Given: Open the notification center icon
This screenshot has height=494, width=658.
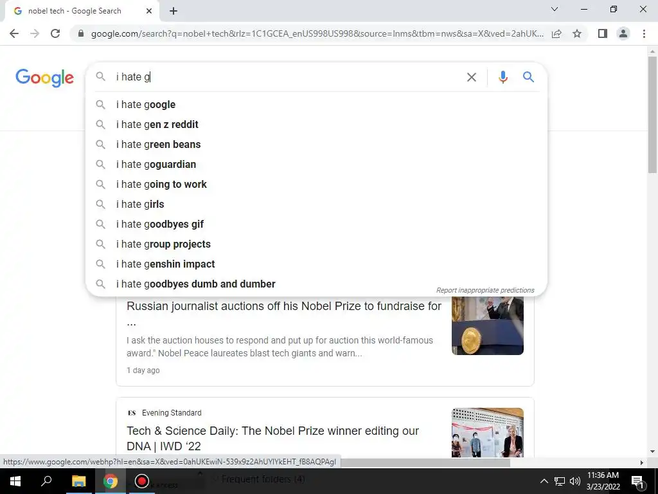Looking at the screenshot, I should [637, 482].
